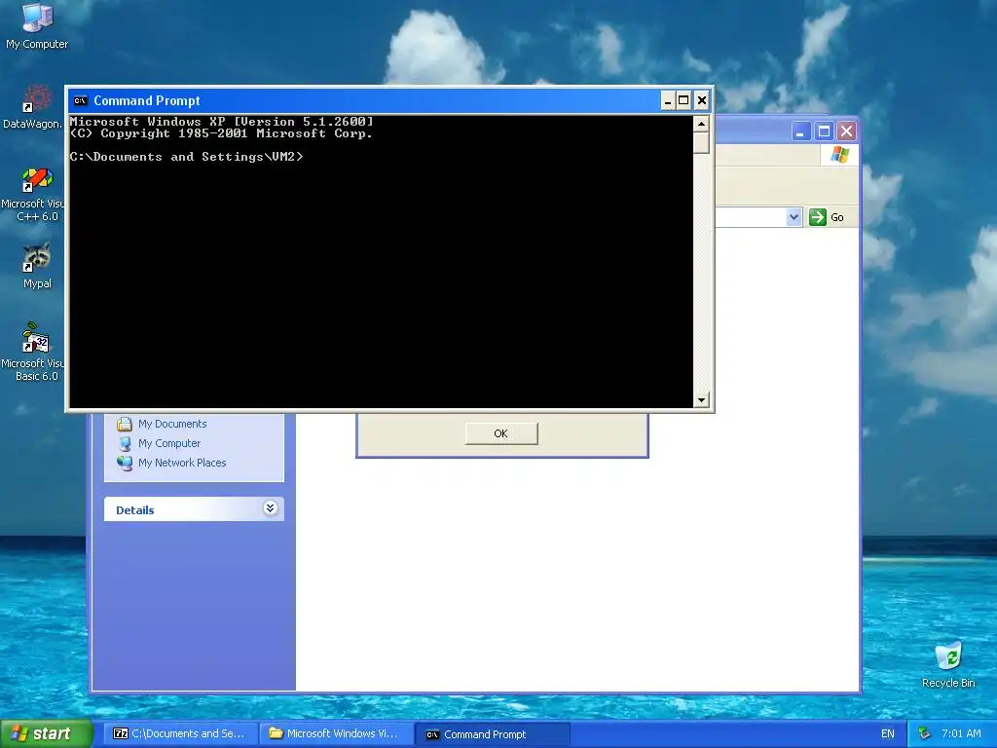
Task: Click the network tray icon near the clock
Action: [925, 734]
